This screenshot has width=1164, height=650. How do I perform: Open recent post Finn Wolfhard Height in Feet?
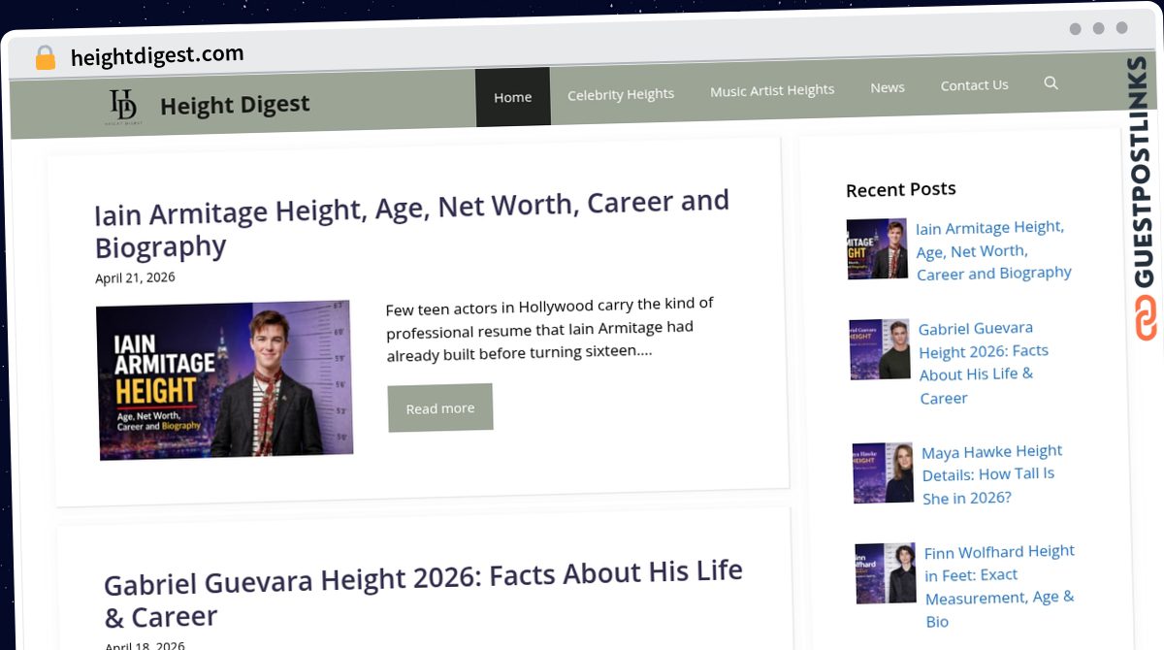[999, 586]
